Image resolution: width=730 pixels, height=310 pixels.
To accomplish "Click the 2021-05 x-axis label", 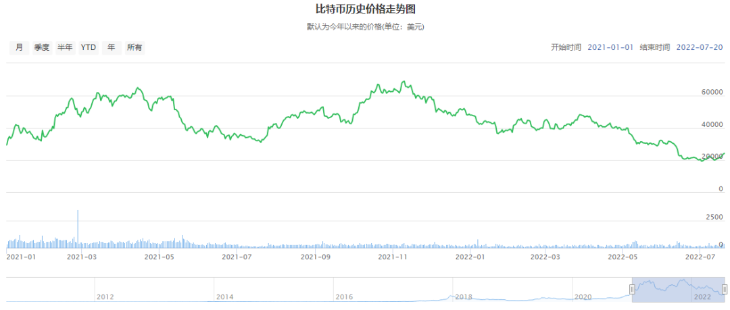I will 160,257.
